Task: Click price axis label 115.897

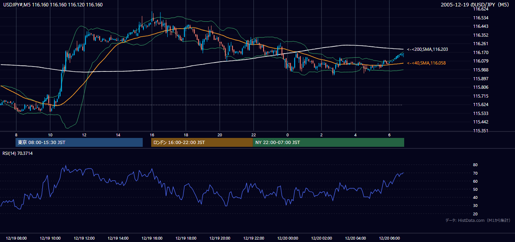Action: (x=480, y=78)
